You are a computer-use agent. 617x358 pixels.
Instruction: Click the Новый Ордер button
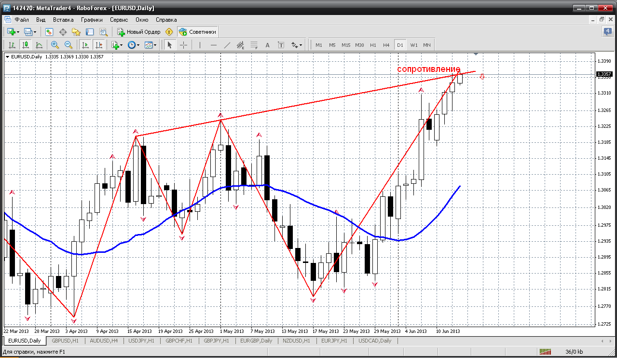[x=139, y=32]
